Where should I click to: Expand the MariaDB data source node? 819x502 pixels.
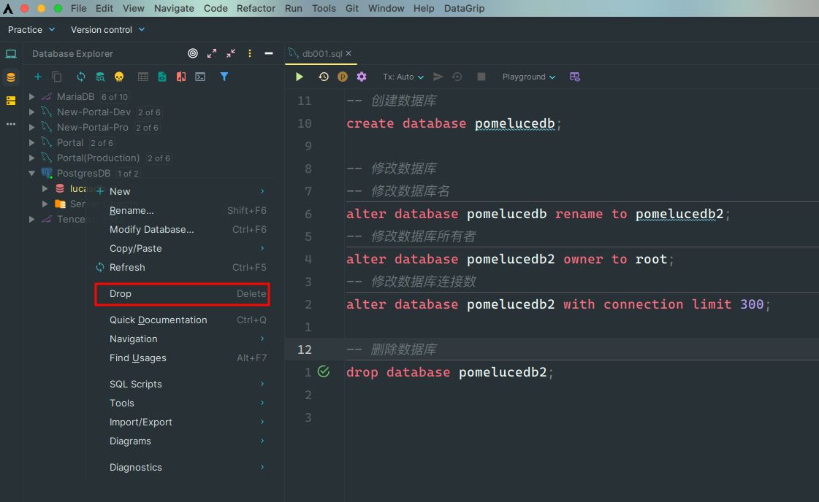tap(31, 96)
